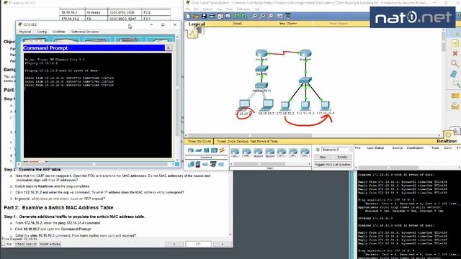Click the green Undo icon

pos(237,16)
